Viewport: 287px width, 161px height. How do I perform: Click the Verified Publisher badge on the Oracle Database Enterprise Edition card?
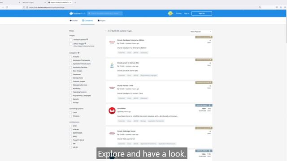(204, 37)
